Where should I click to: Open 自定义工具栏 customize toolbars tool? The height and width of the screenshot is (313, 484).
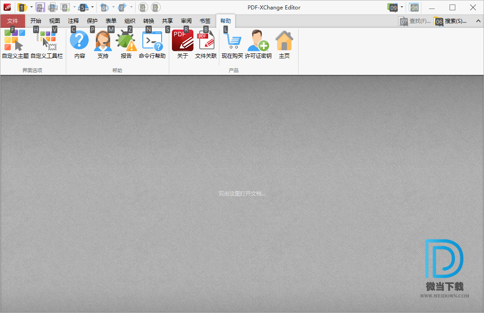point(47,43)
